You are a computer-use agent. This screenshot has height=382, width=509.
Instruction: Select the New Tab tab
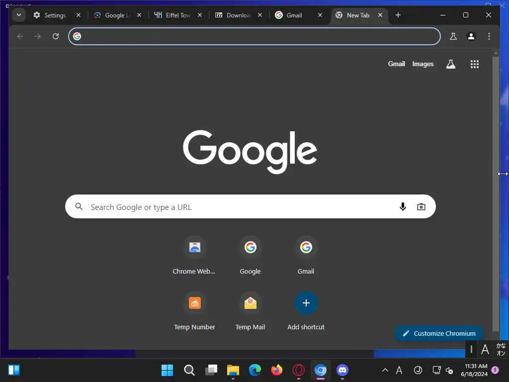pos(358,15)
